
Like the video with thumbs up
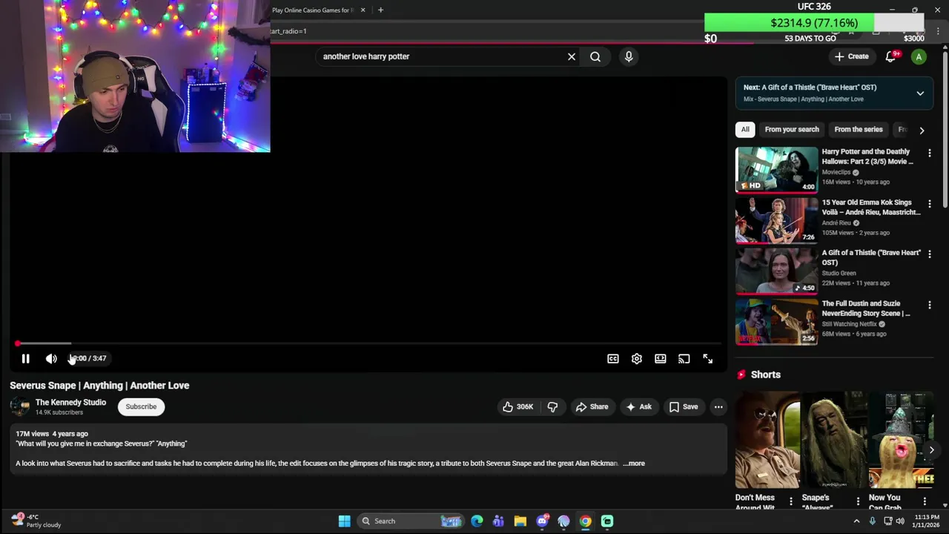[518, 406]
